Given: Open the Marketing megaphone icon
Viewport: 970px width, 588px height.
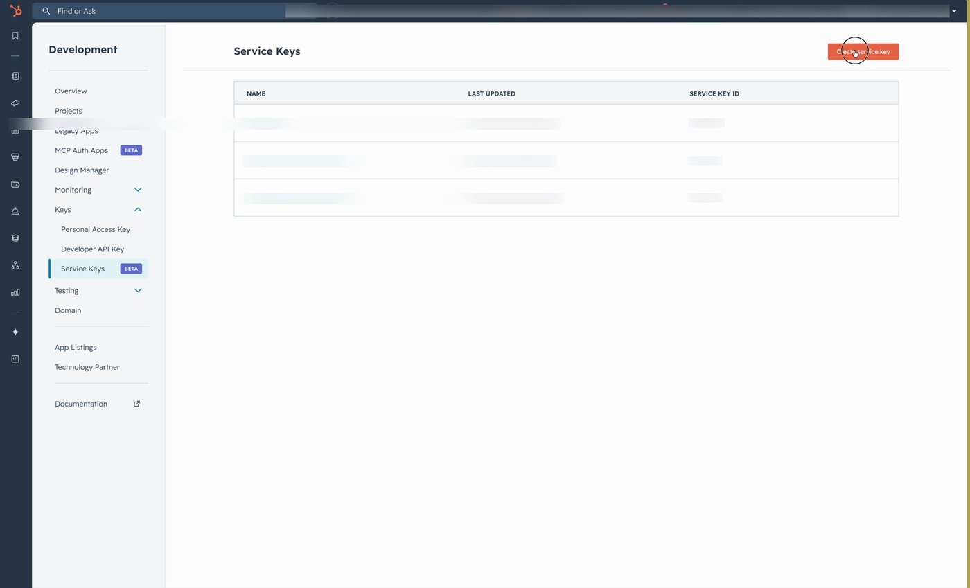Looking at the screenshot, I should (15, 103).
